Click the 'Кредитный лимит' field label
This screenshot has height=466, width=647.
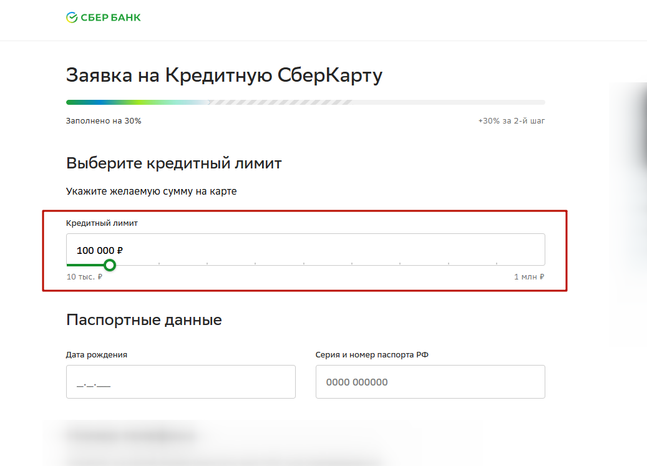[102, 223]
